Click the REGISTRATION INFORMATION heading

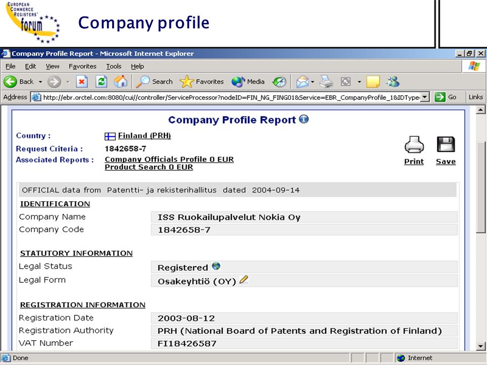[83, 305]
